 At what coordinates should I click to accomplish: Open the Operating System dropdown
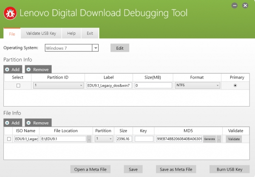pos(96,48)
